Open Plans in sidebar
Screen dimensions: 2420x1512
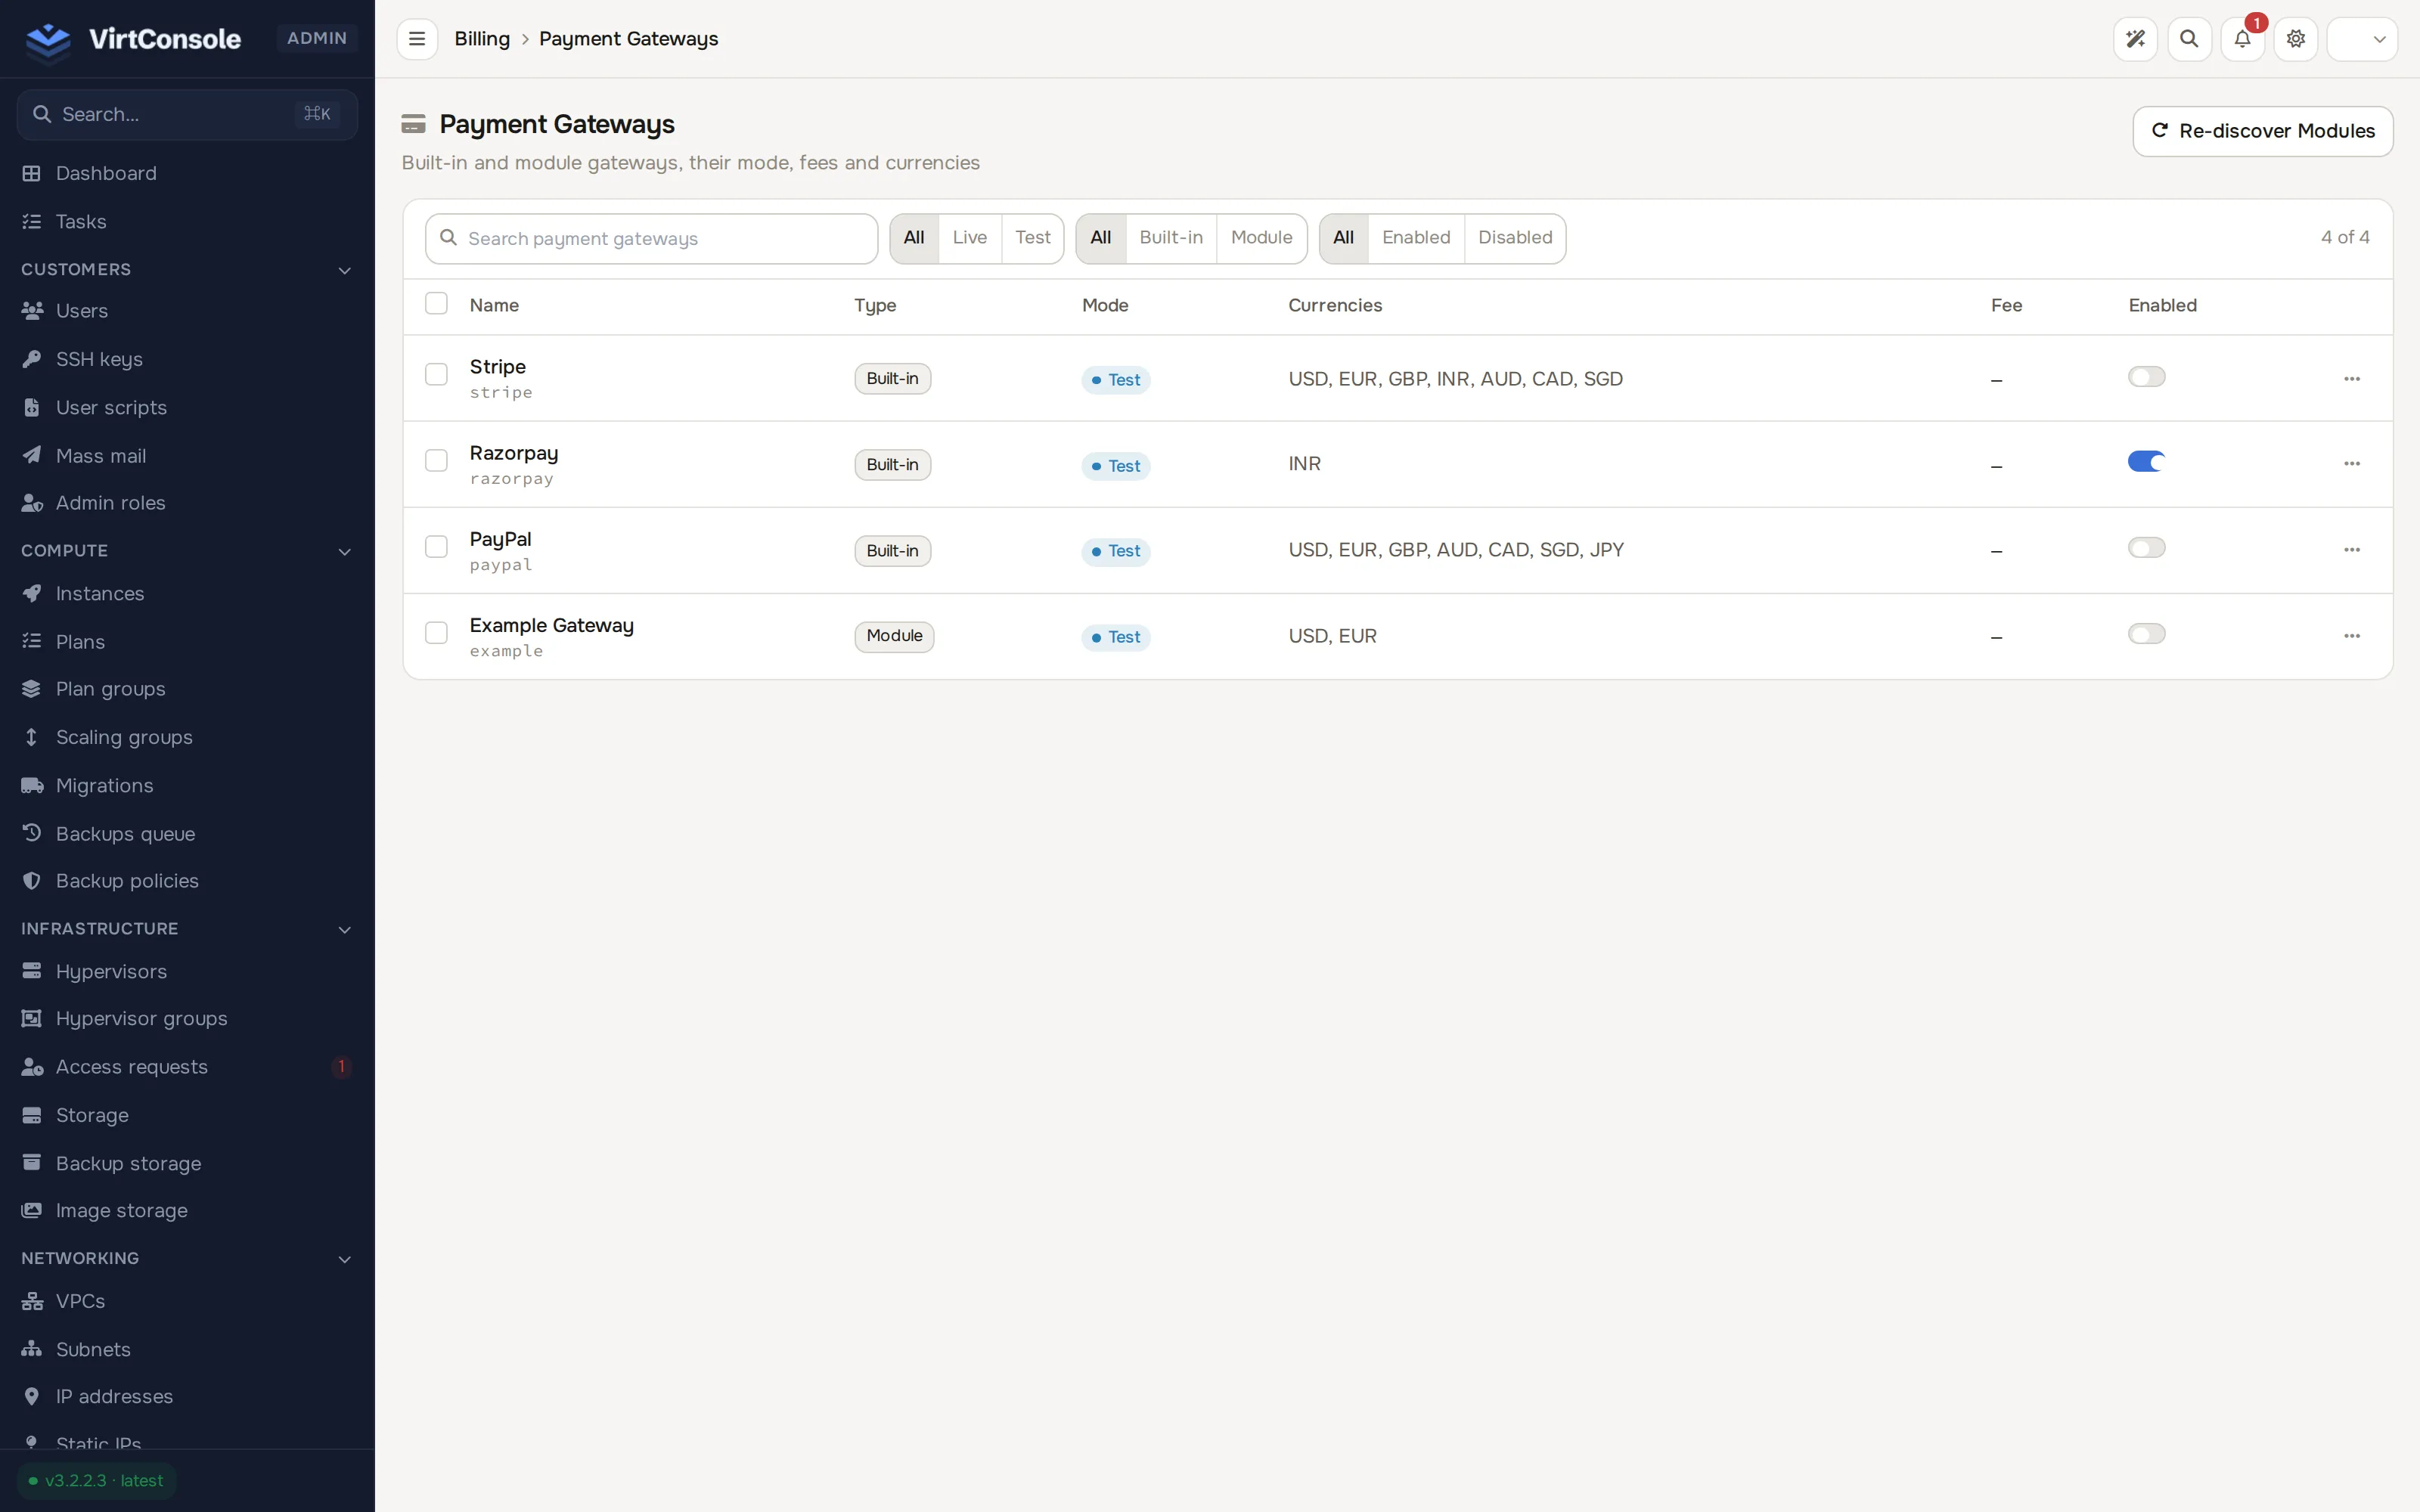[187, 641]
